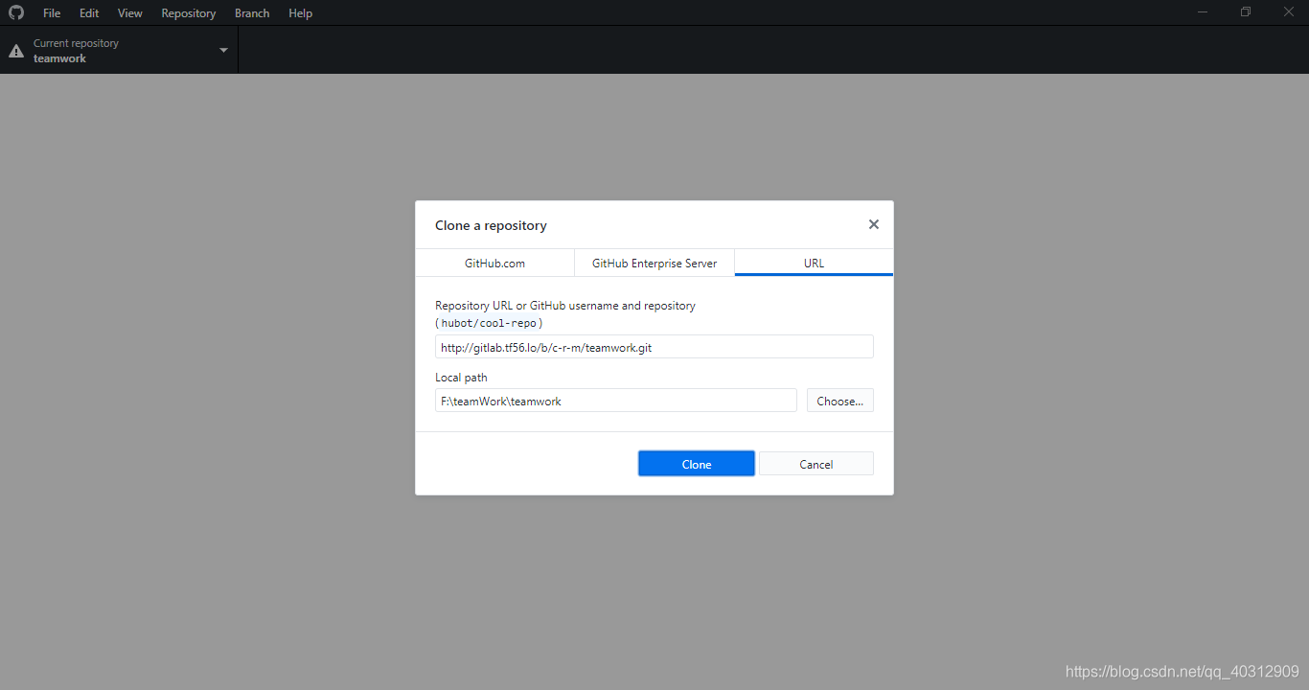Open the Branch menu
The width and height of the screenshot is (1309, 690).
252,13
